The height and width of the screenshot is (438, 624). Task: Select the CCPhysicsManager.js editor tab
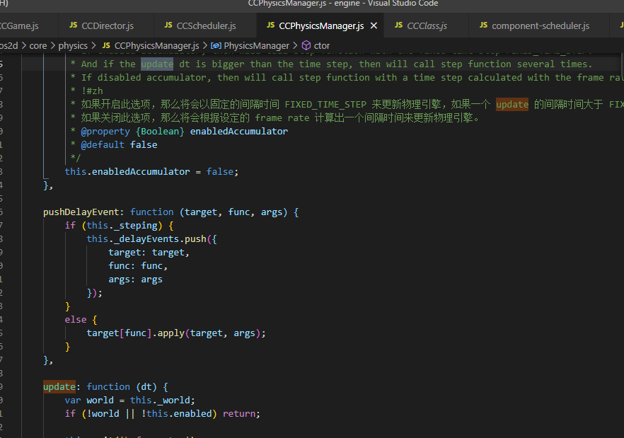320,26
